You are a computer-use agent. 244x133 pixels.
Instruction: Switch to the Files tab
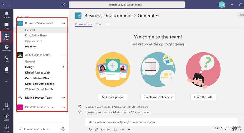(99, 24)
